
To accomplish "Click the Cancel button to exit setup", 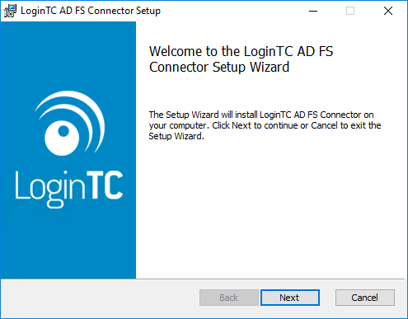I will (365, 298).
